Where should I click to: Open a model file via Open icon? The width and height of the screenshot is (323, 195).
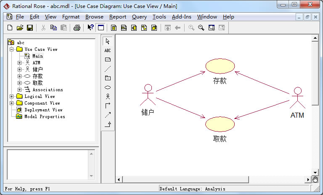(x=20, y=28)
